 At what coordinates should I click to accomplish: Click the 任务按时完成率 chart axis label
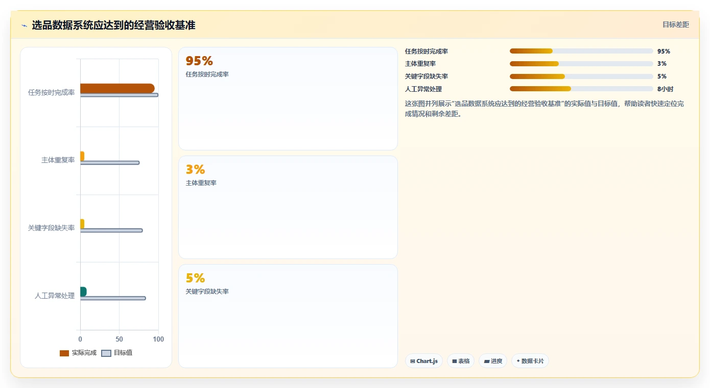52,92
